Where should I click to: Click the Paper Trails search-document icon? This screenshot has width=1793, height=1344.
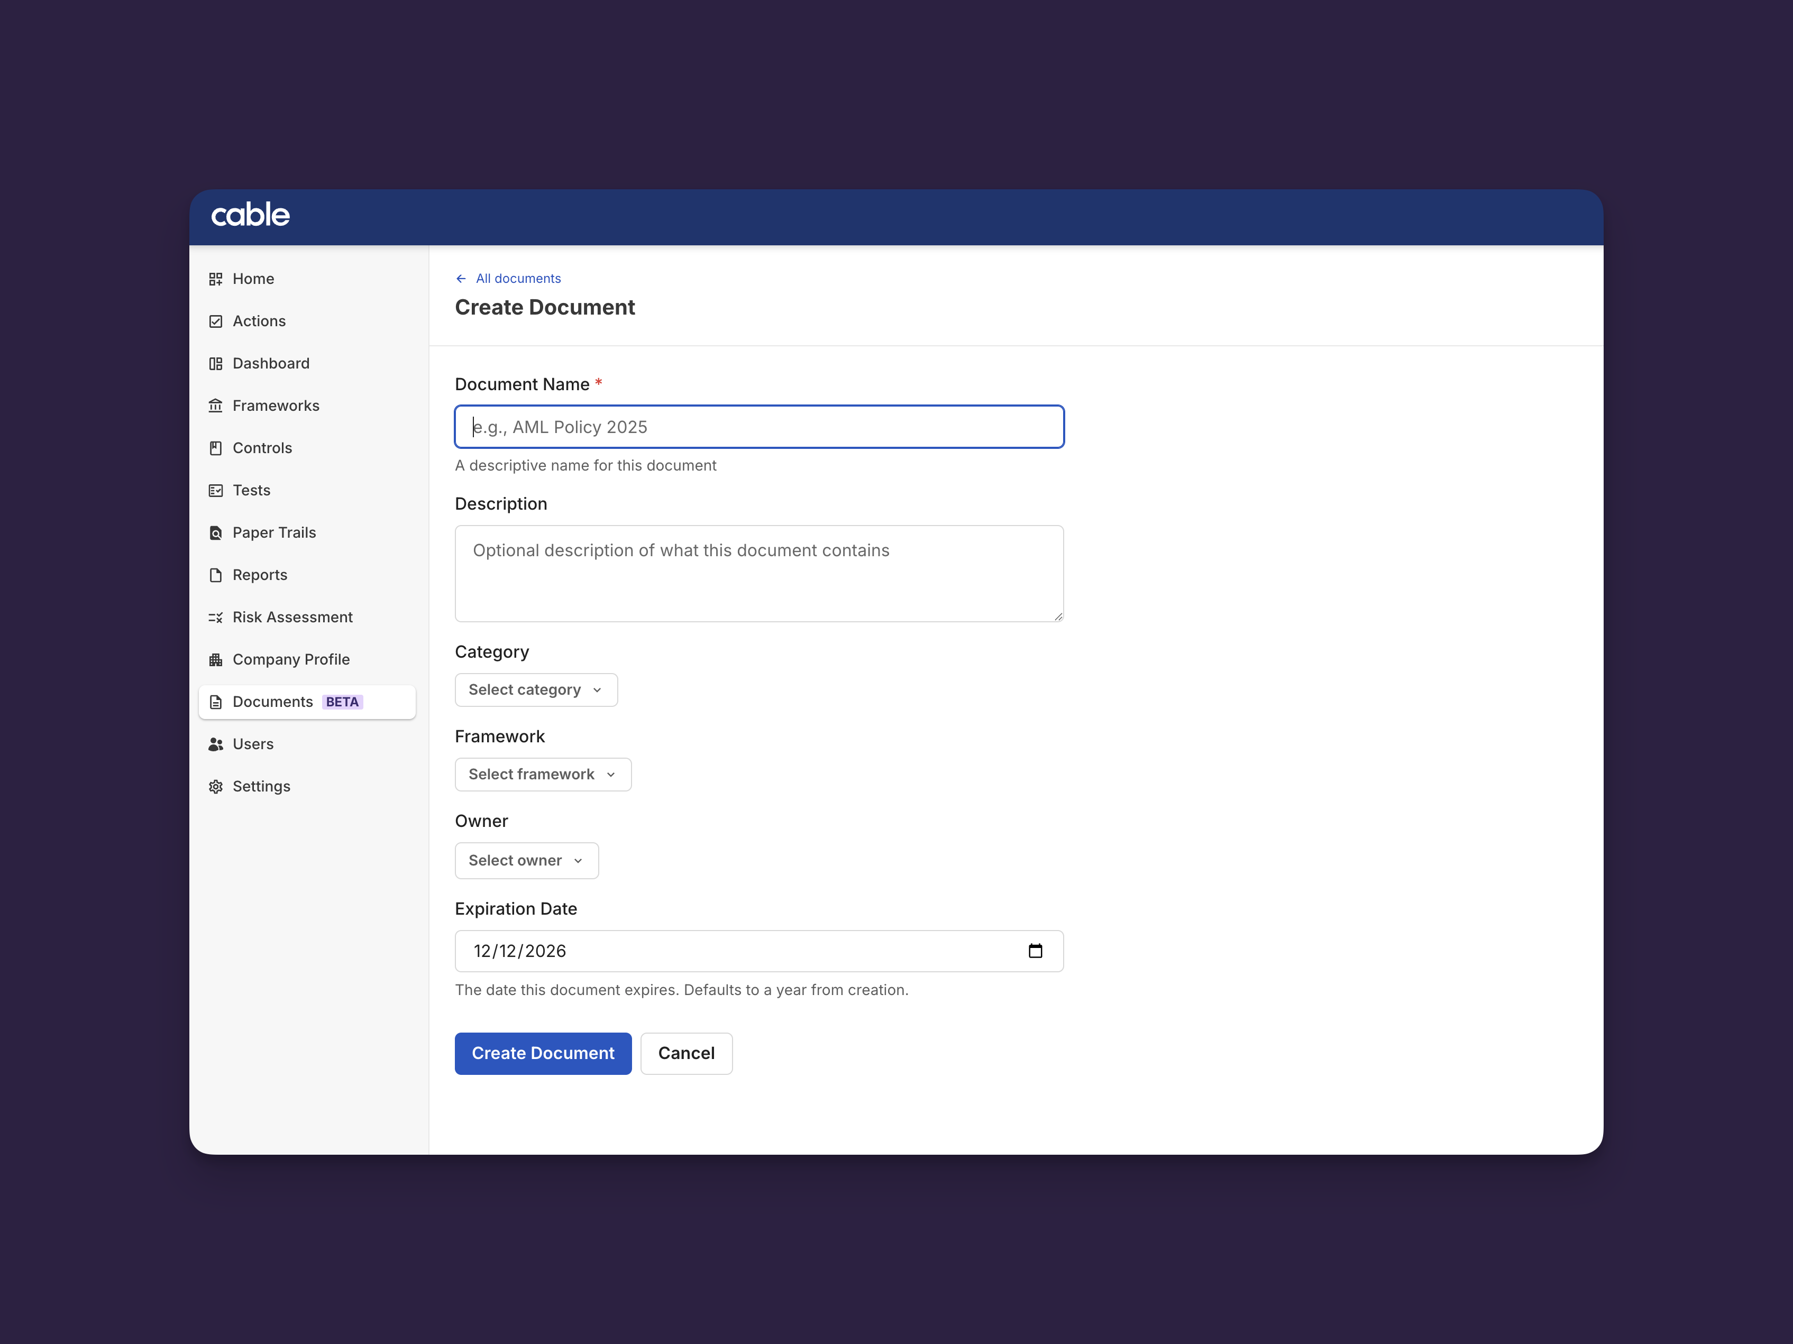[x=216, y=533]
